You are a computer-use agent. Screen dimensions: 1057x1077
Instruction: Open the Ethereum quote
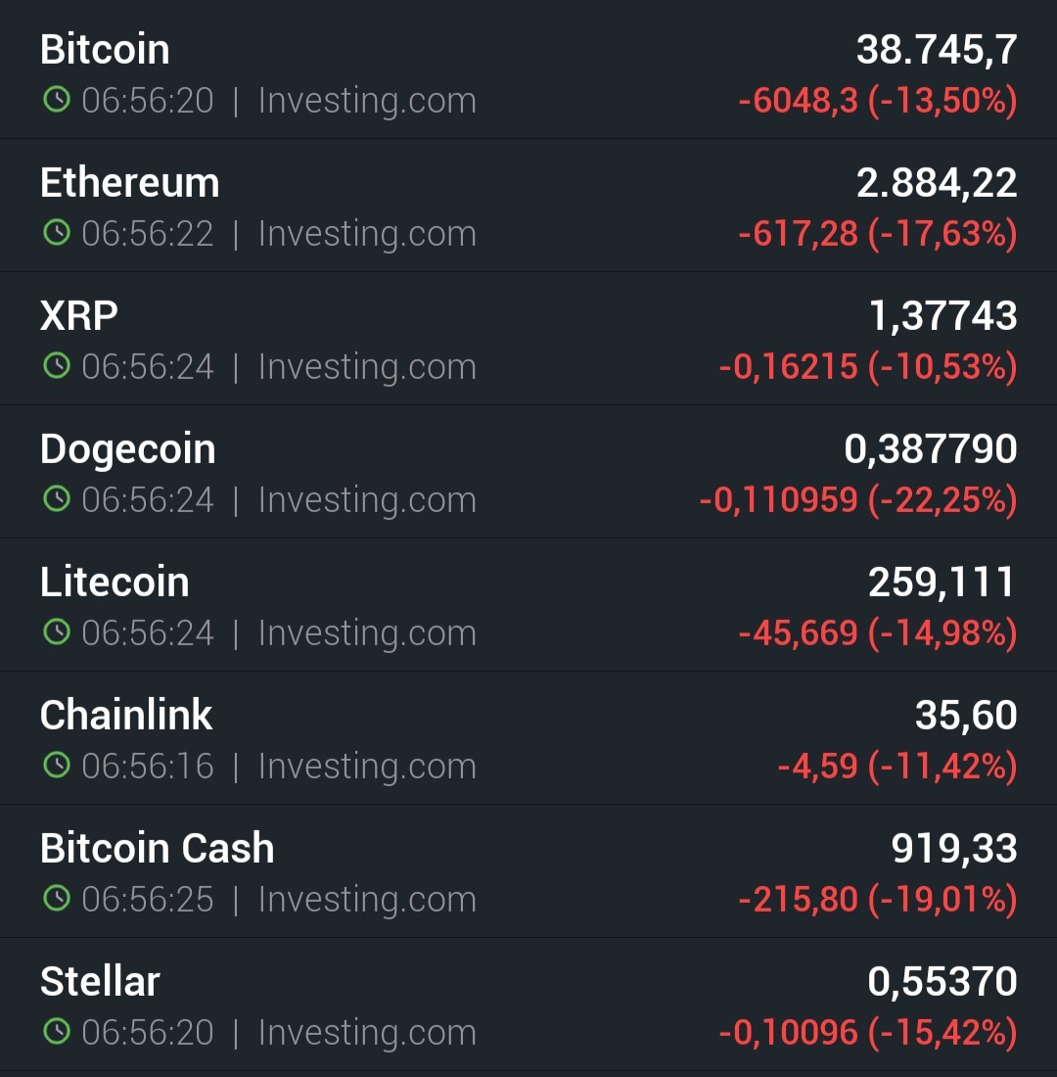pyautogui.click(x=528, y=206)
